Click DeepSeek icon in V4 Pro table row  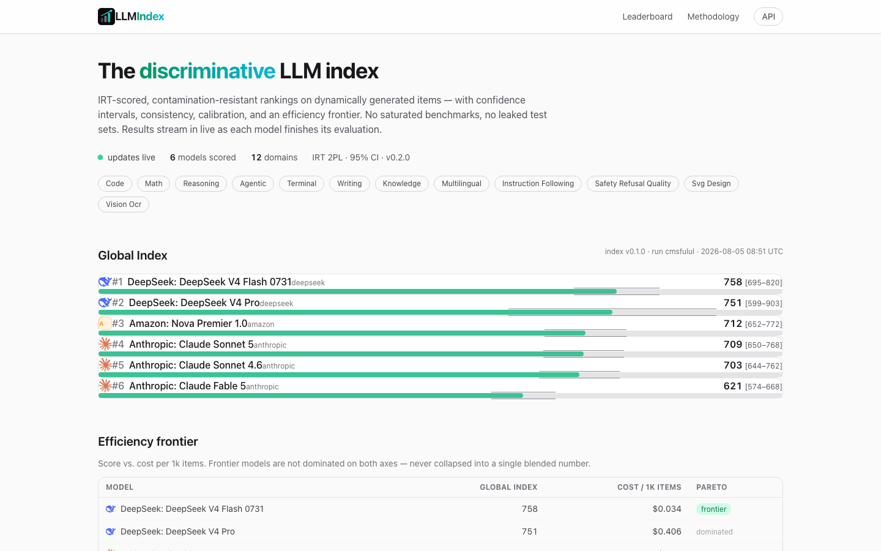111,531
